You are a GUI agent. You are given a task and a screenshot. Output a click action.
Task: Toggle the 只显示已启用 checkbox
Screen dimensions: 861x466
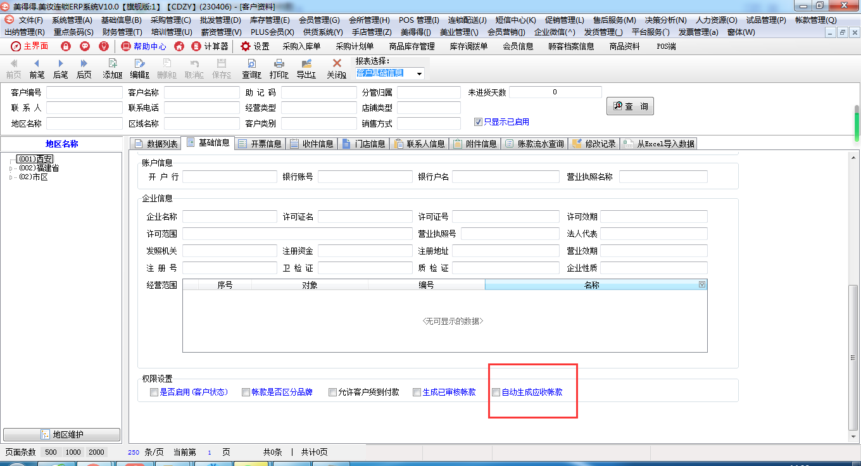coord(479,122)
